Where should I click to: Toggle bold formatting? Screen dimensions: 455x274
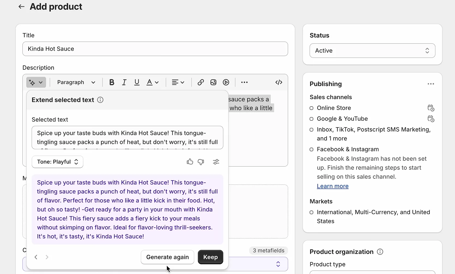tap(112, 82)
